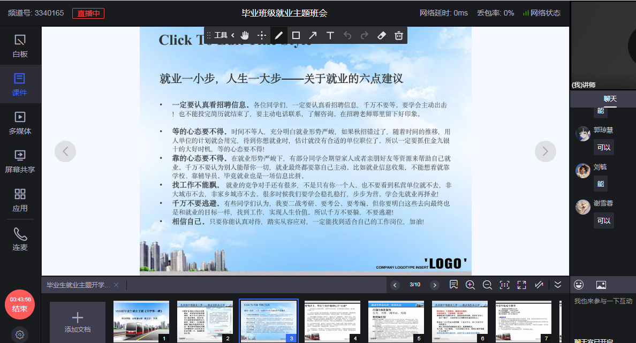Screen dimensions: 636x343
Task: Pick the arrow drawing tool
Action: (x=313, y=35)
